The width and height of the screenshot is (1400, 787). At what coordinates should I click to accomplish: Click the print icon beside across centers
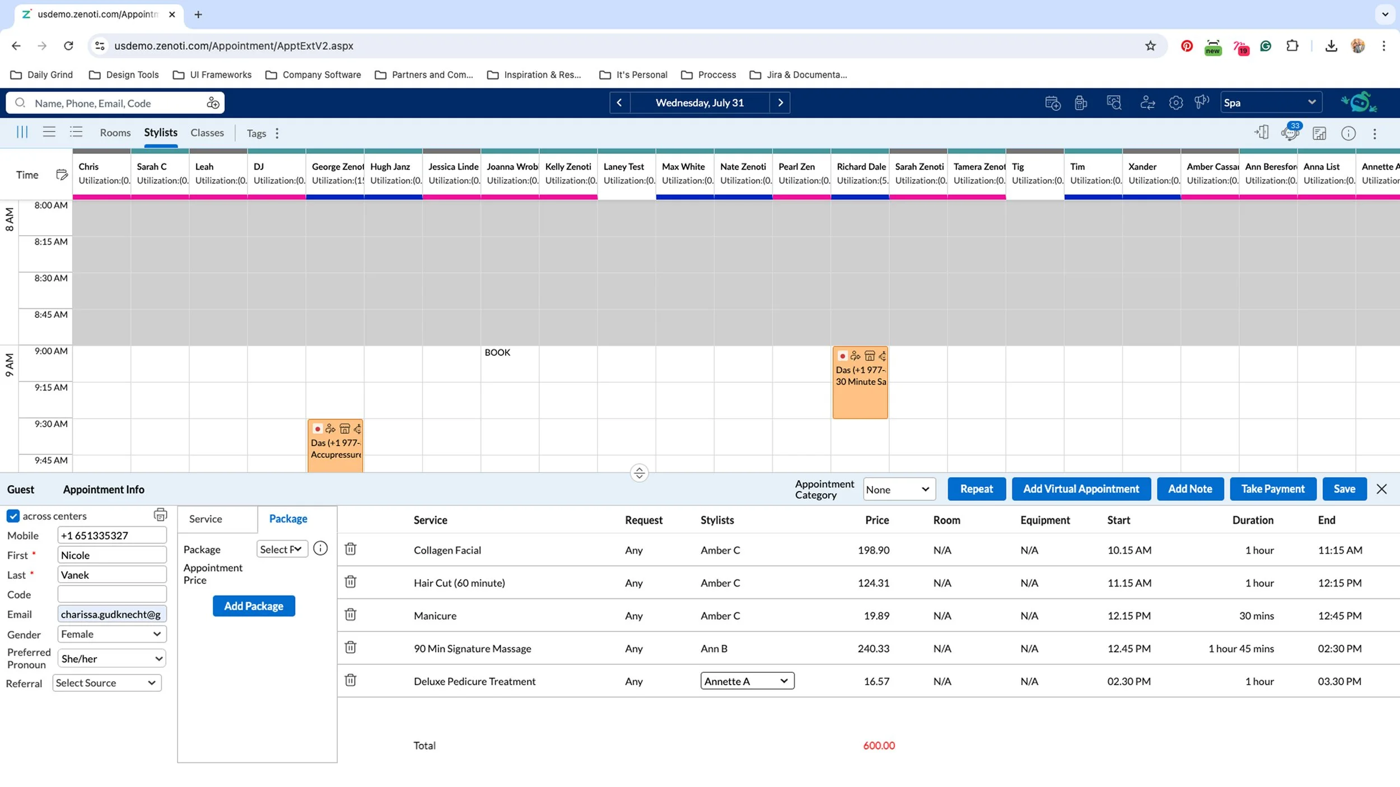pyautogui.click(x=160, y=514)
